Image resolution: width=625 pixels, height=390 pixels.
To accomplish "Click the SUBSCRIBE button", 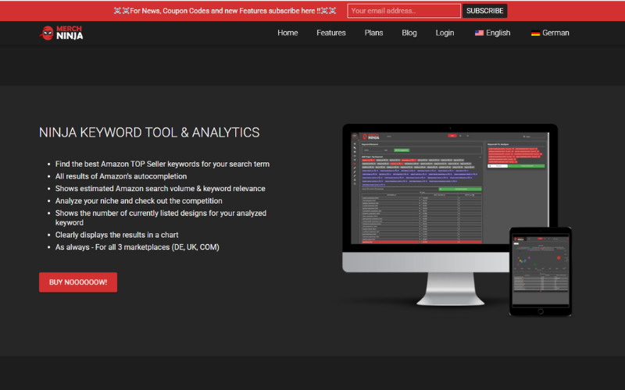I will (484, 11).
